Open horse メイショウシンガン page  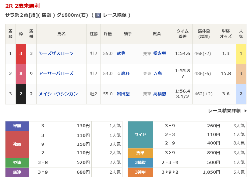pos(58,94)
